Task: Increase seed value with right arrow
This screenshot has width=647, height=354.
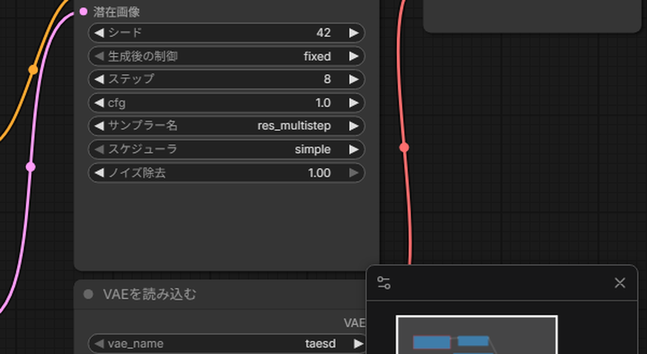Action: [x=354, y=33]
